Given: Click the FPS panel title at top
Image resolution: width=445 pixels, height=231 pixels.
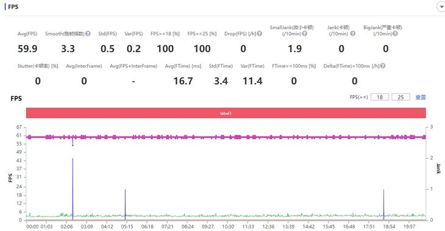Looking at the screenshot, I should [x=13, y=7].
